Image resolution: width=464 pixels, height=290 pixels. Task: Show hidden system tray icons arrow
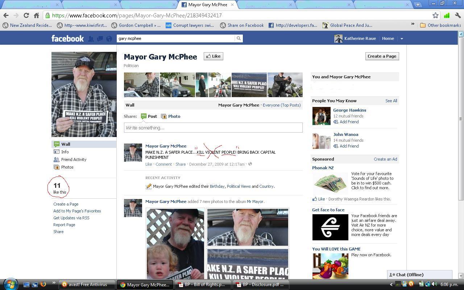(391, 285)
